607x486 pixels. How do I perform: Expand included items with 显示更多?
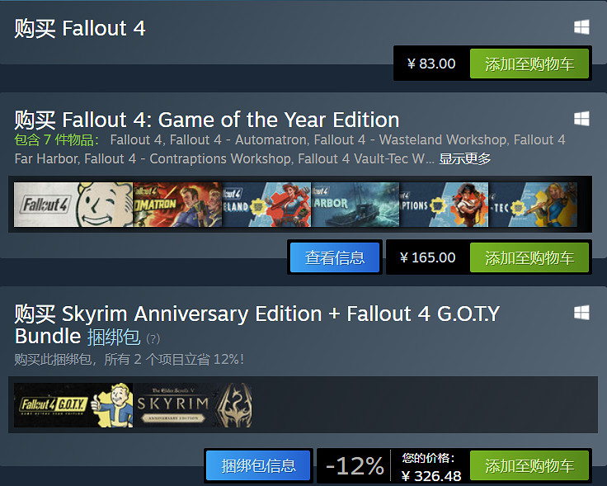coord(464,158)
